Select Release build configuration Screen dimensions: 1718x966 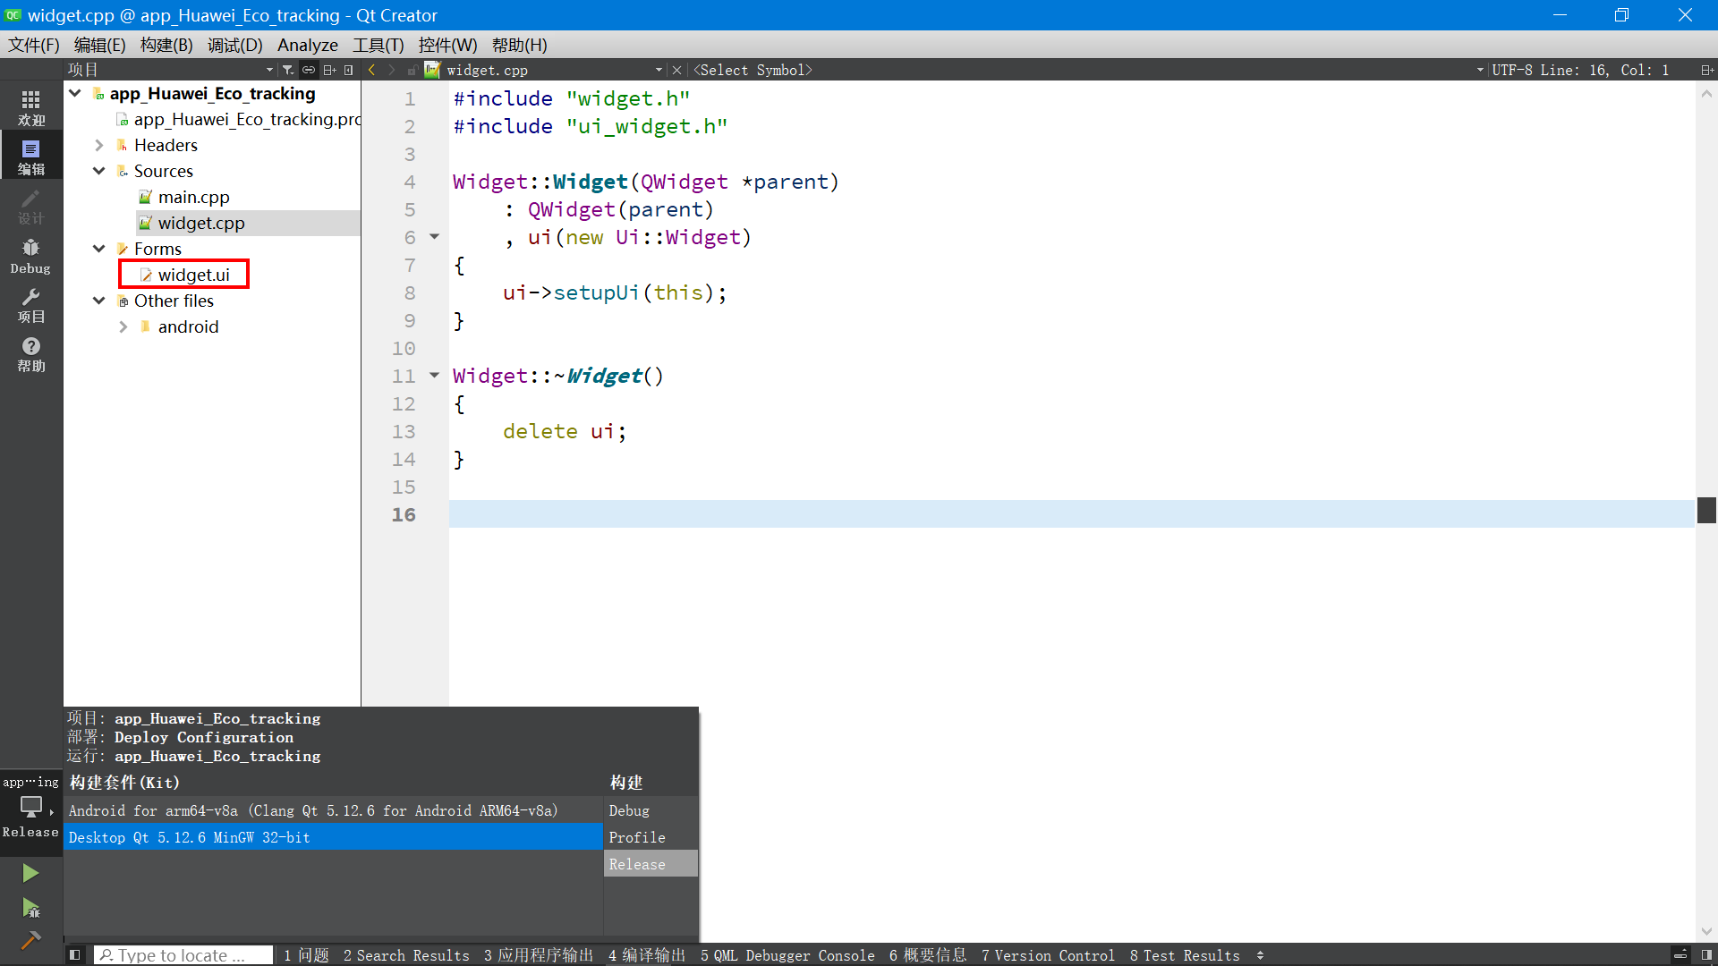coord(636,863)
